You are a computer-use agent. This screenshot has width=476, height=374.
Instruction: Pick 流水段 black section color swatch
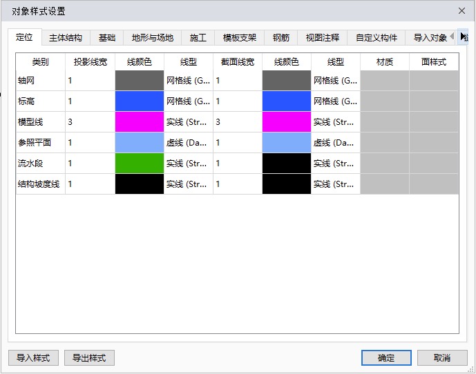click(x=287, y=163)
